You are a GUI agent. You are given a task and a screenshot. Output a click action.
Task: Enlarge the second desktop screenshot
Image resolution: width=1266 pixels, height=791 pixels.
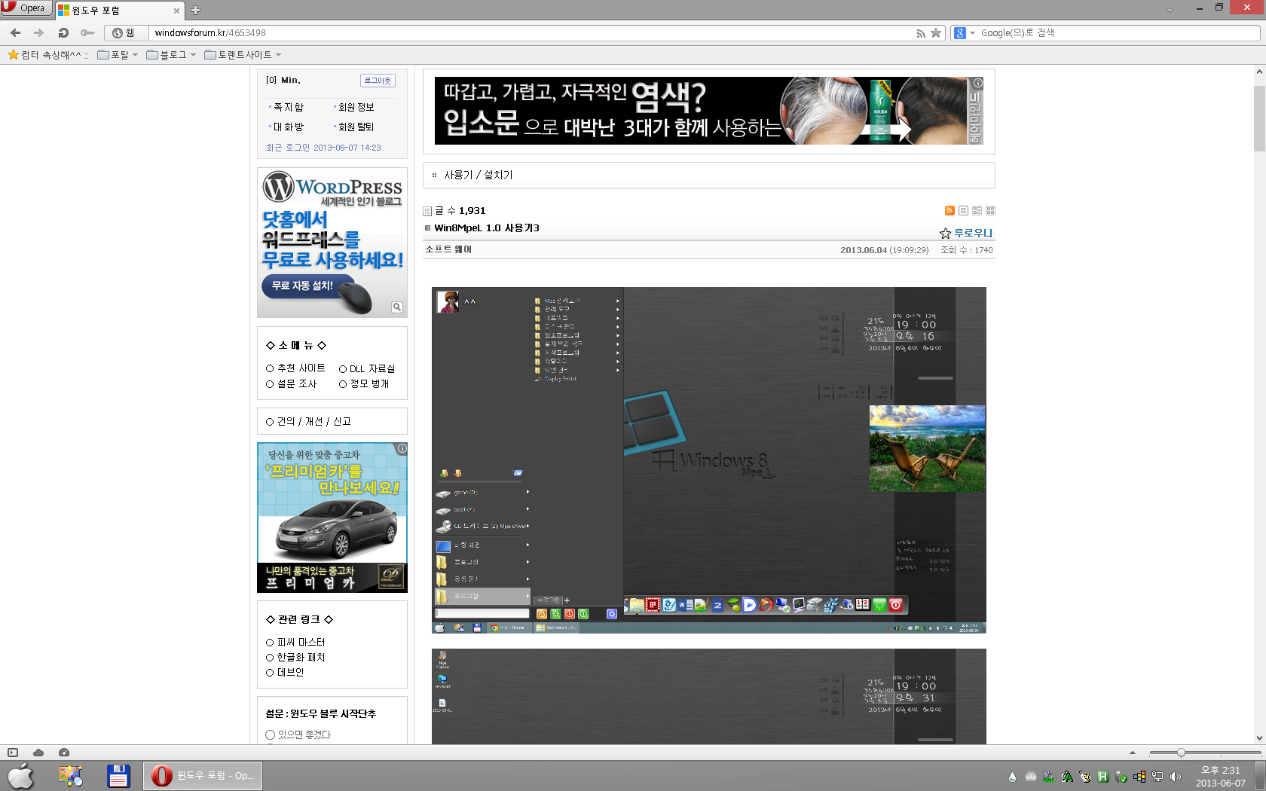coord(708,696)
